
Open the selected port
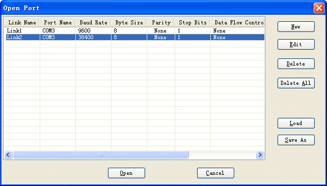click(x=126, y=173)
